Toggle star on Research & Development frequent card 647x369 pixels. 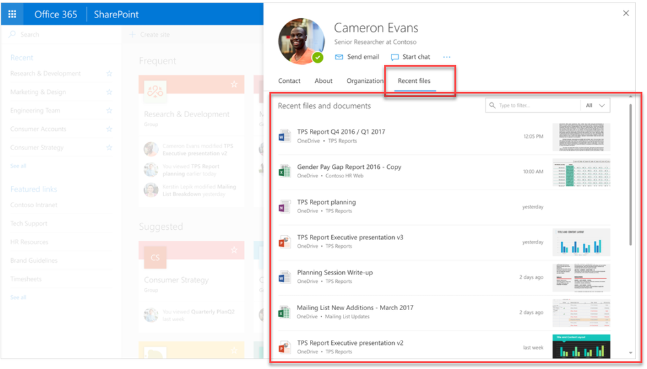click(234, 84)
